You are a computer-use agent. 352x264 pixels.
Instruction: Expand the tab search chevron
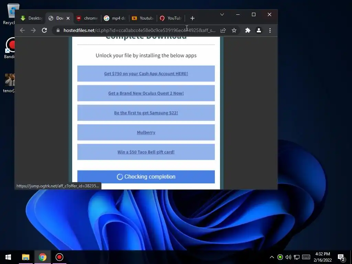[x=222, y=14]
